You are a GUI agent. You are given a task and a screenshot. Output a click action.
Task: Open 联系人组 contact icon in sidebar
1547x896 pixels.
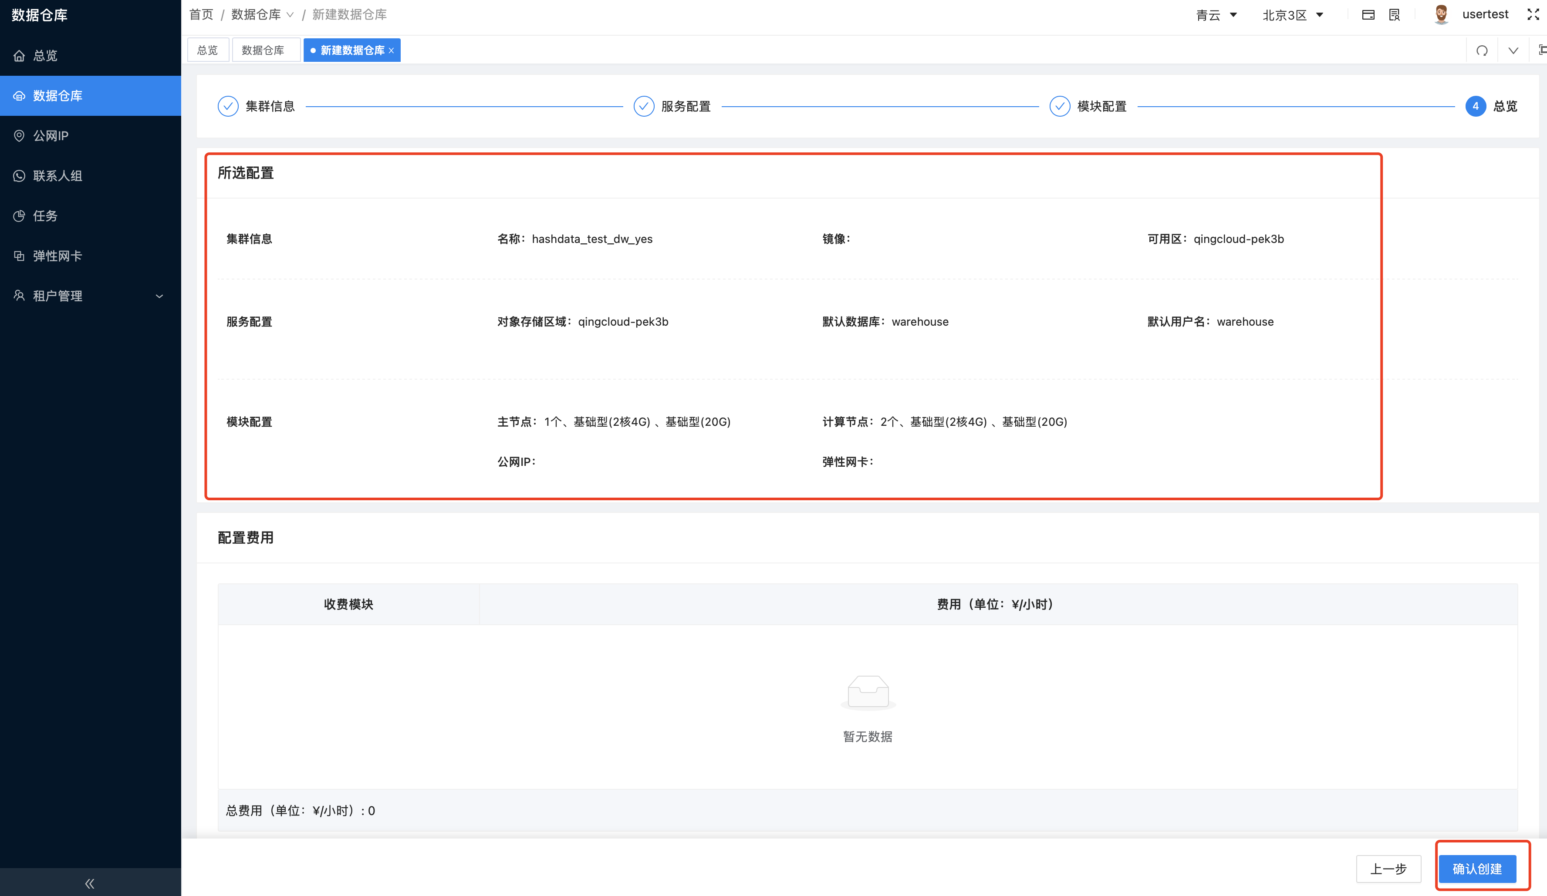[x=19, y=175]
